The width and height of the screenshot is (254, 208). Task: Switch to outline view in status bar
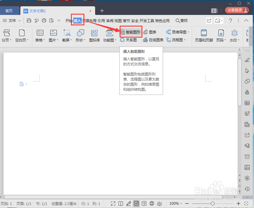144,204
